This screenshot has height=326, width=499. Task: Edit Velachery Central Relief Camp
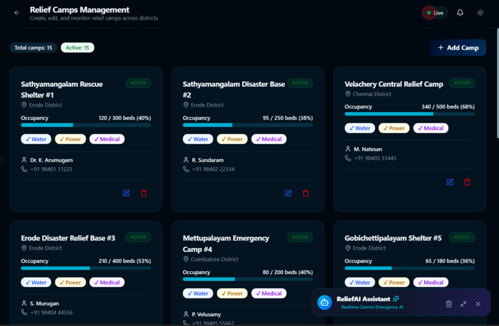[450, 182]
